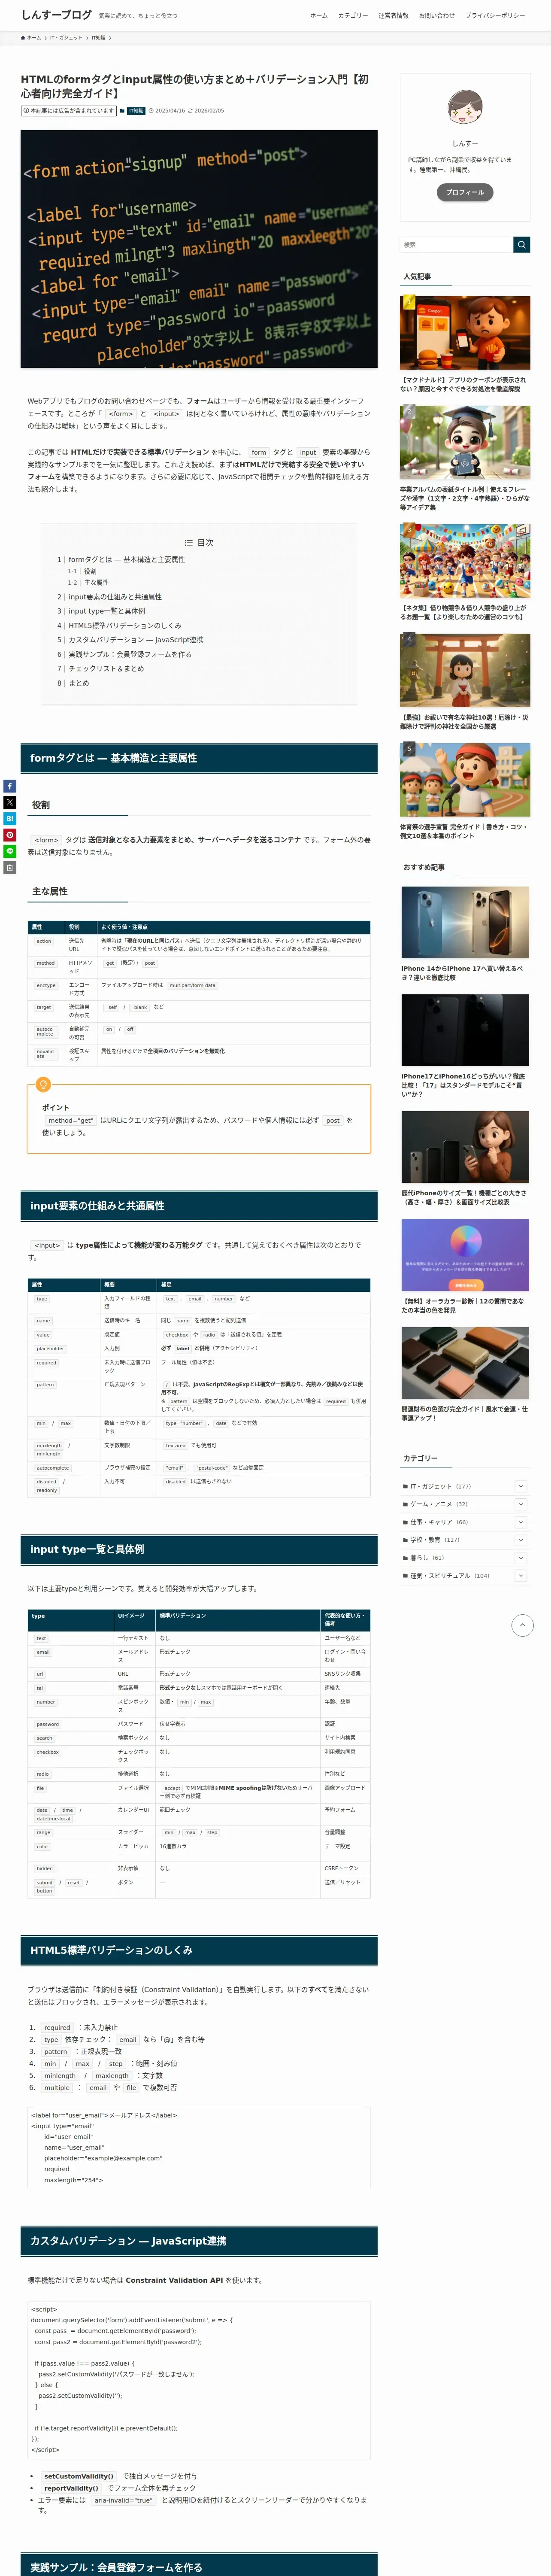Jump to input type一覧と具体例 in contents

[106, 611]
